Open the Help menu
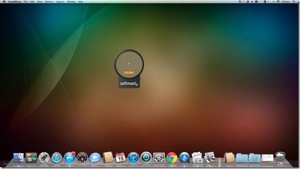 pyautogui.click(x=80, y=1)
